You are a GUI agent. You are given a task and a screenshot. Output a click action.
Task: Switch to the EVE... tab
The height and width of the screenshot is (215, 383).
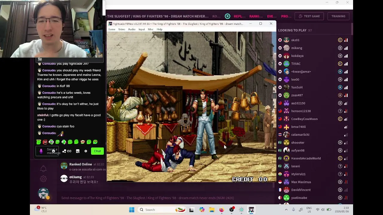click(x=272, y=16)
